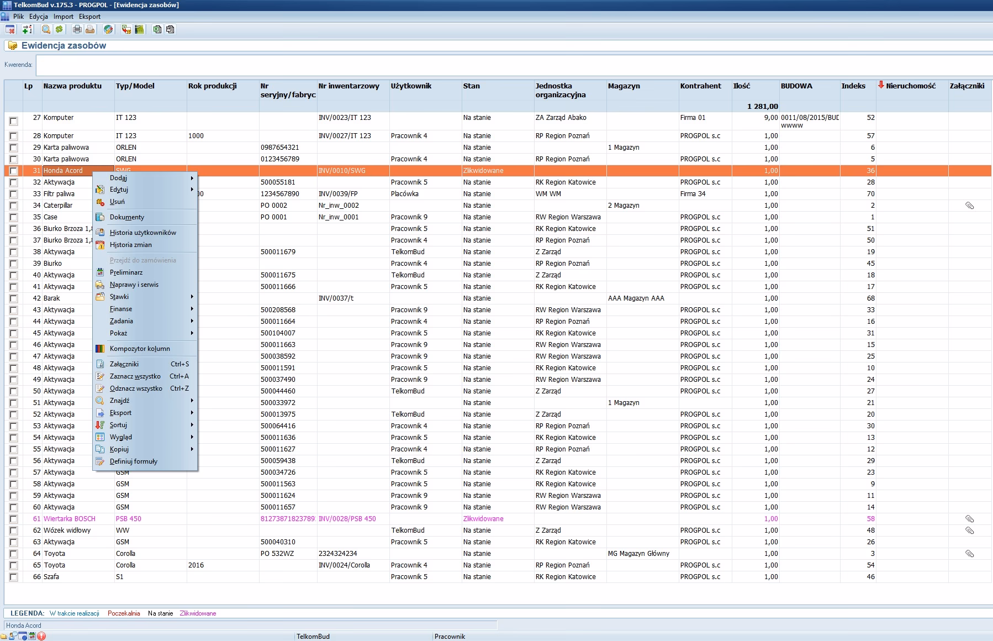This screenshot has width=993, height=641.
Task: Click the Kontrahent column header
Action: click(700, 86)
